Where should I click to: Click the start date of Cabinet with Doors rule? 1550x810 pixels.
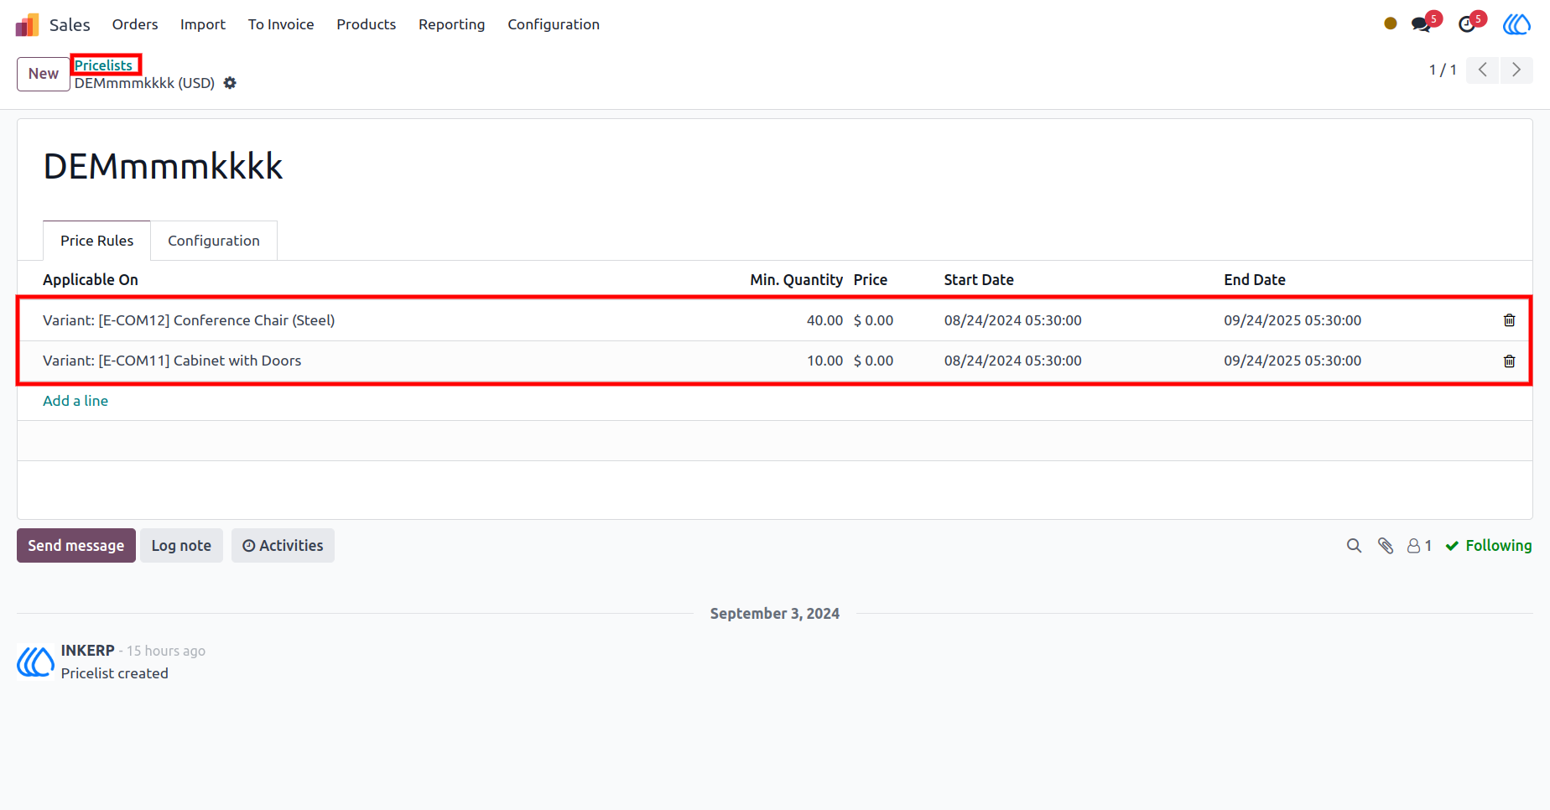(1013, 361)
